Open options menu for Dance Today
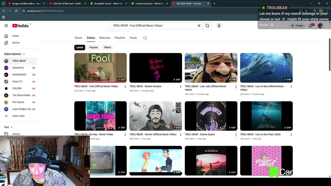 [x=125, y=135]
